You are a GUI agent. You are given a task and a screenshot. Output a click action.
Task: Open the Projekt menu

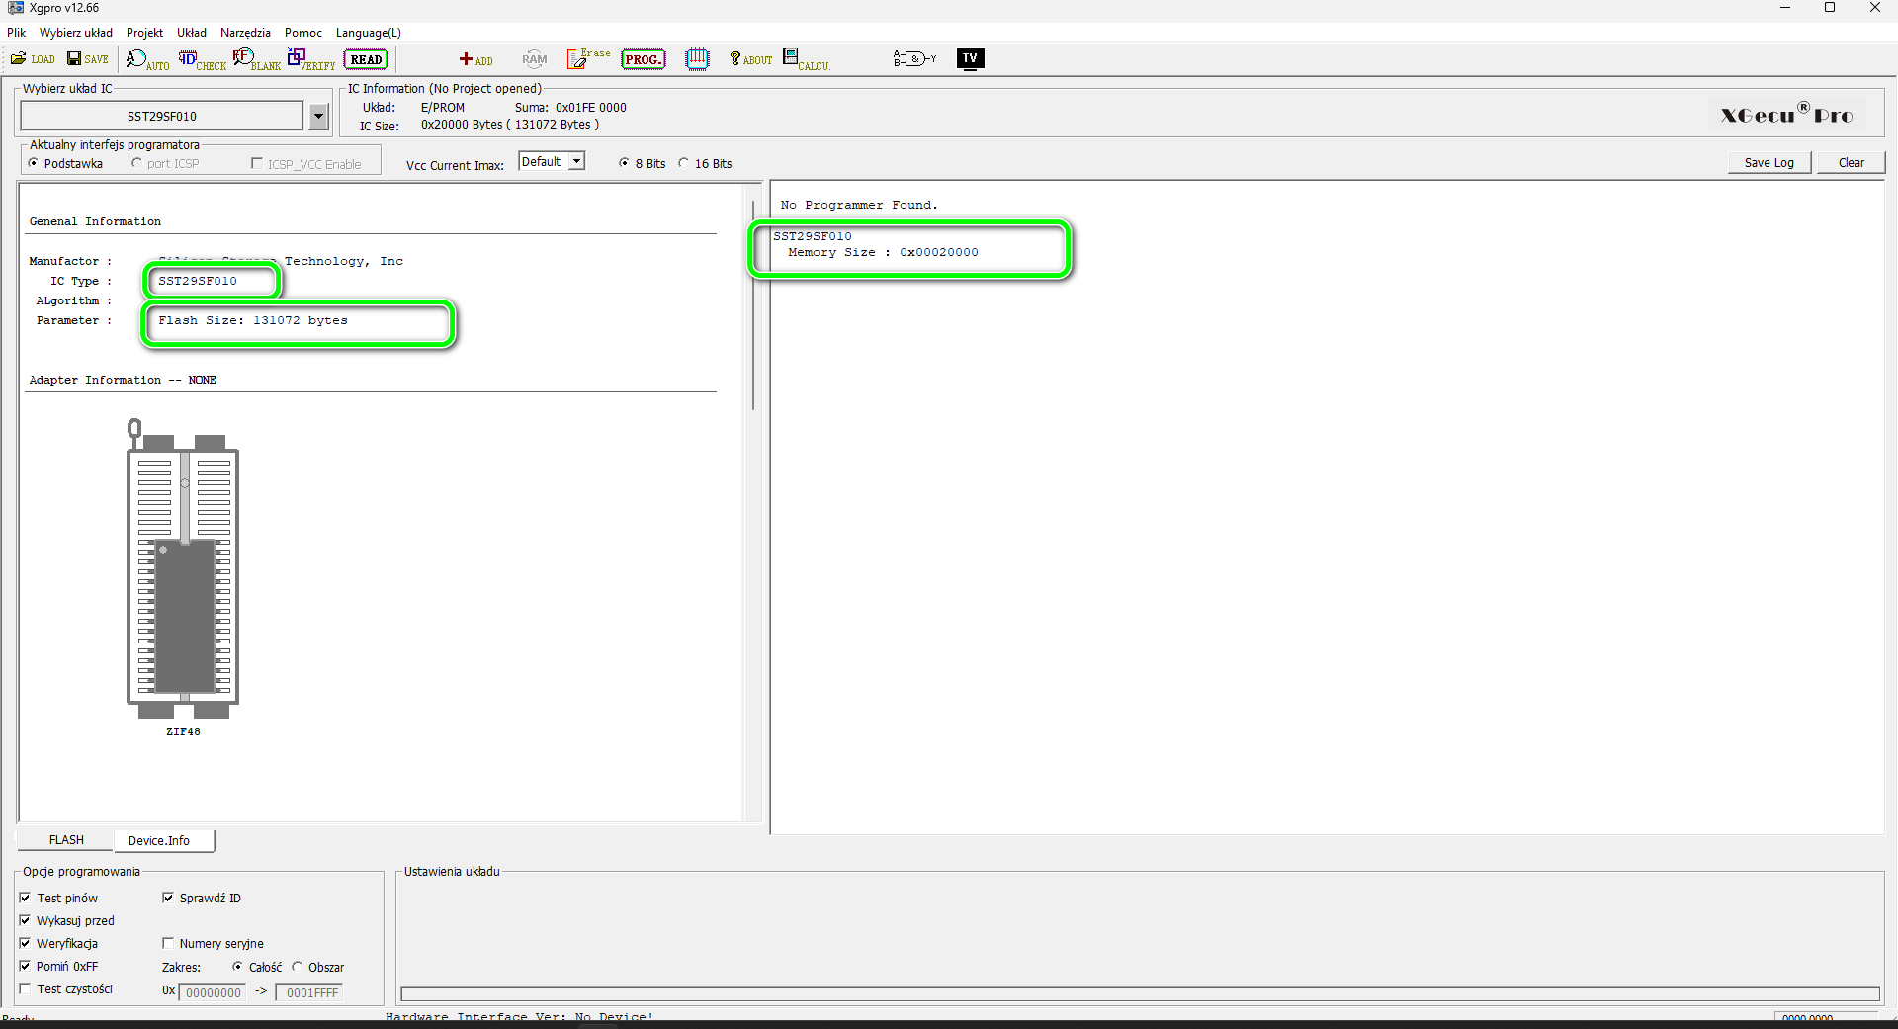tap(144, 33)
